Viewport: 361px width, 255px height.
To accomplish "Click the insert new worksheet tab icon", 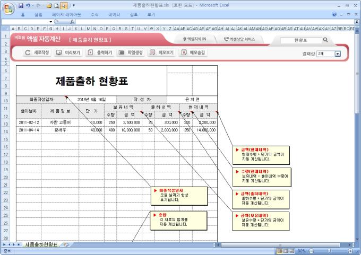I will click(66, 244).
